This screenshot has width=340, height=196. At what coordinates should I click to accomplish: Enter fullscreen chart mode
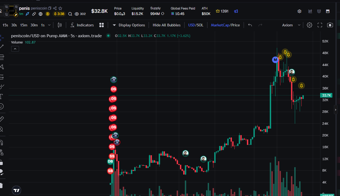320,25
